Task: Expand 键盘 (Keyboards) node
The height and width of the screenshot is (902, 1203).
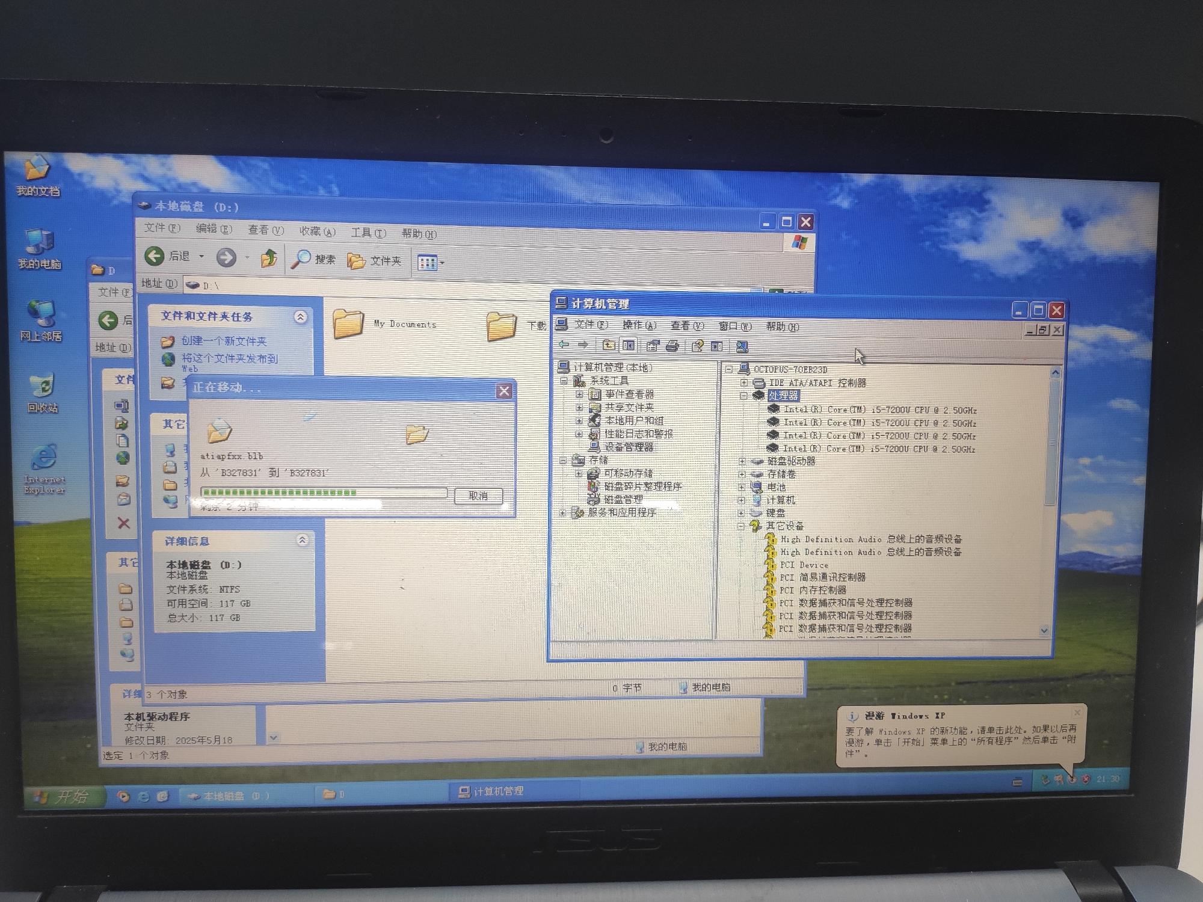Action: pos(742,513)
